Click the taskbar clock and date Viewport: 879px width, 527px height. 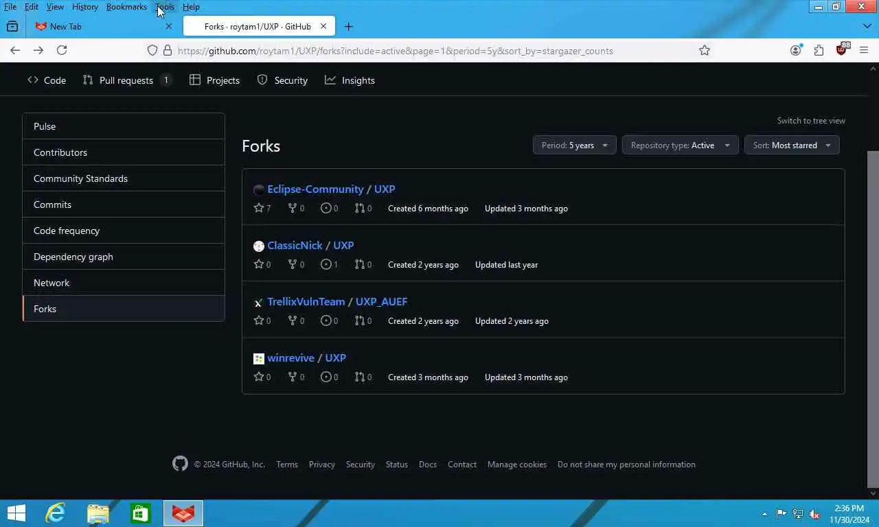(849, 514)
